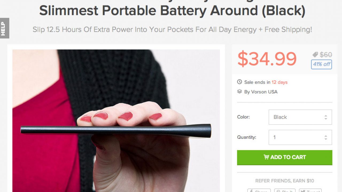Click the Twitter Tweet button
The image size is (342, 192).
coord(310,190)
